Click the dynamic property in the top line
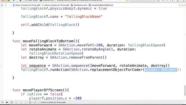This screenshot has width=186, height=105. pyautogui.click(x=85, y=8)
